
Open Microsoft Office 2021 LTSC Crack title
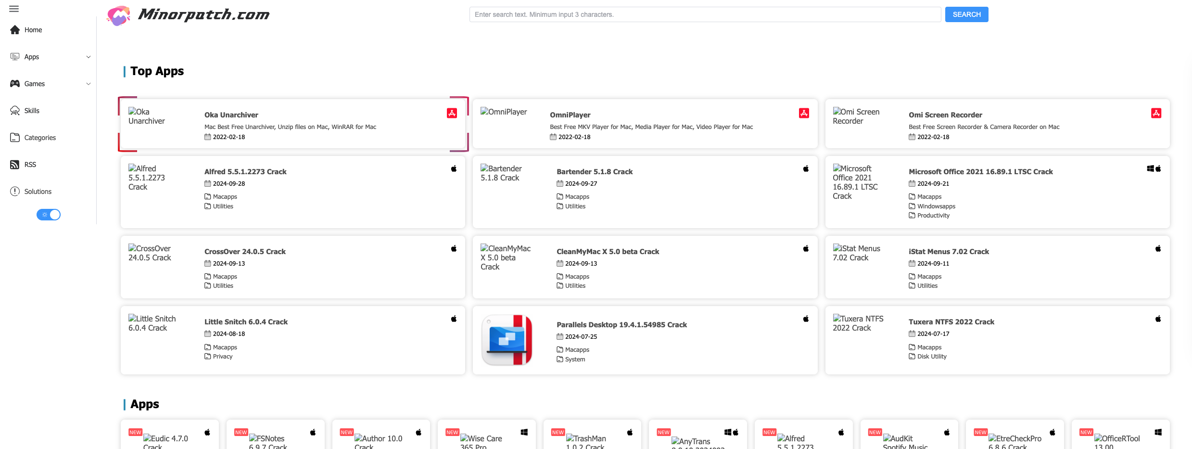[x=981, y=172]
